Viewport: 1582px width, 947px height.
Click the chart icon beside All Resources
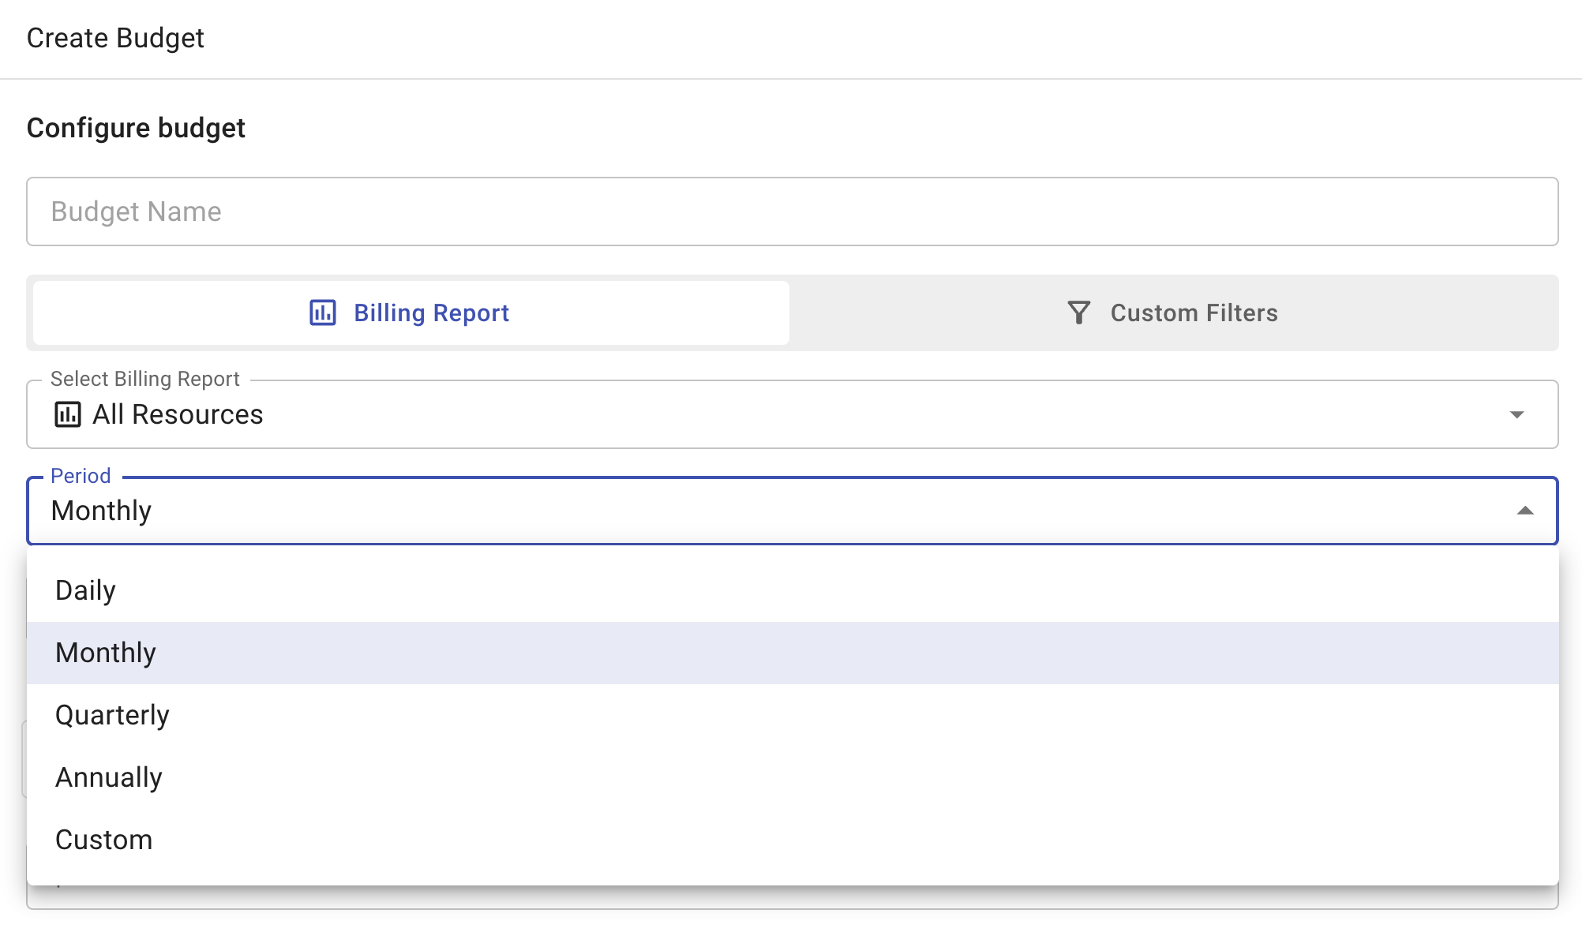pos(68,414)
